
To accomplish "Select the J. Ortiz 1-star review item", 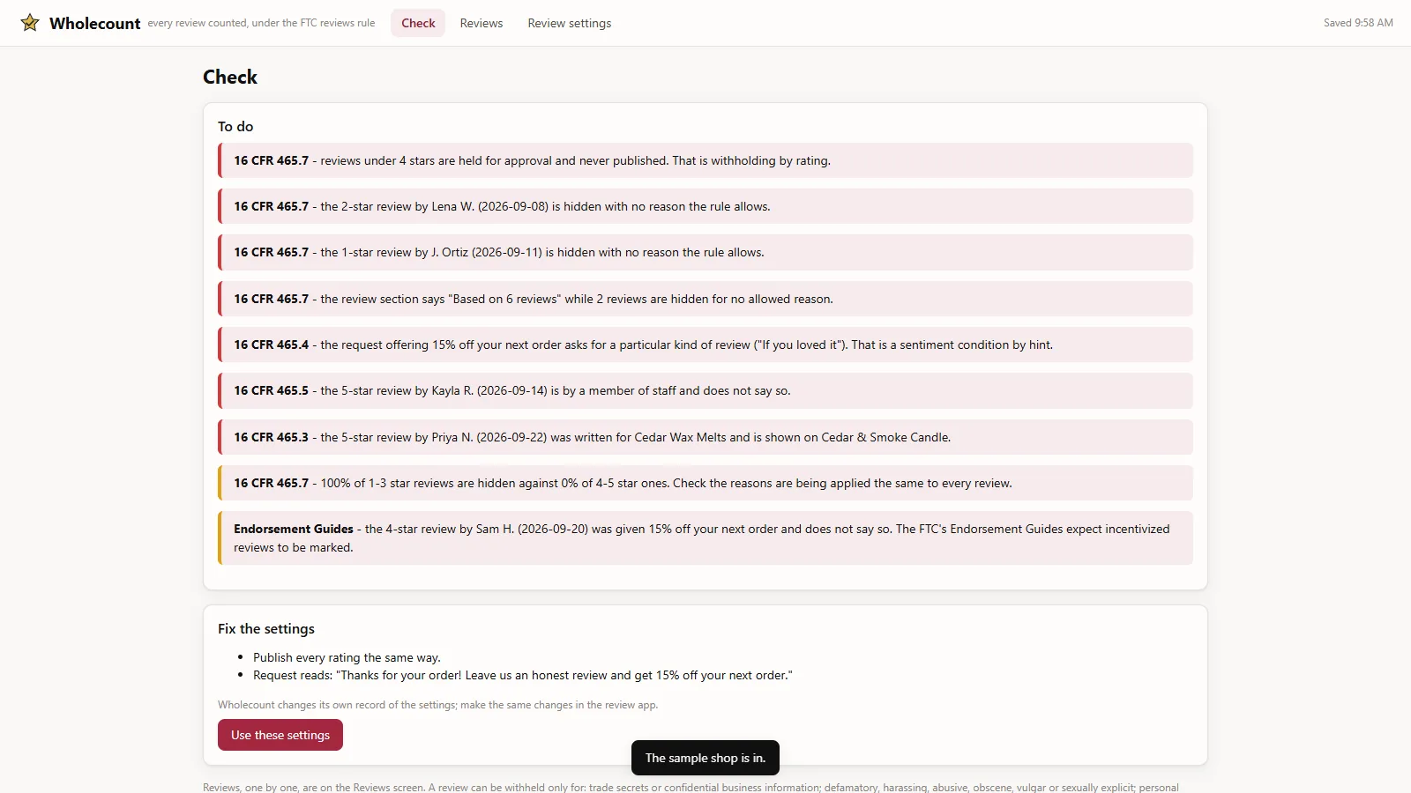I will pos(705,252).
